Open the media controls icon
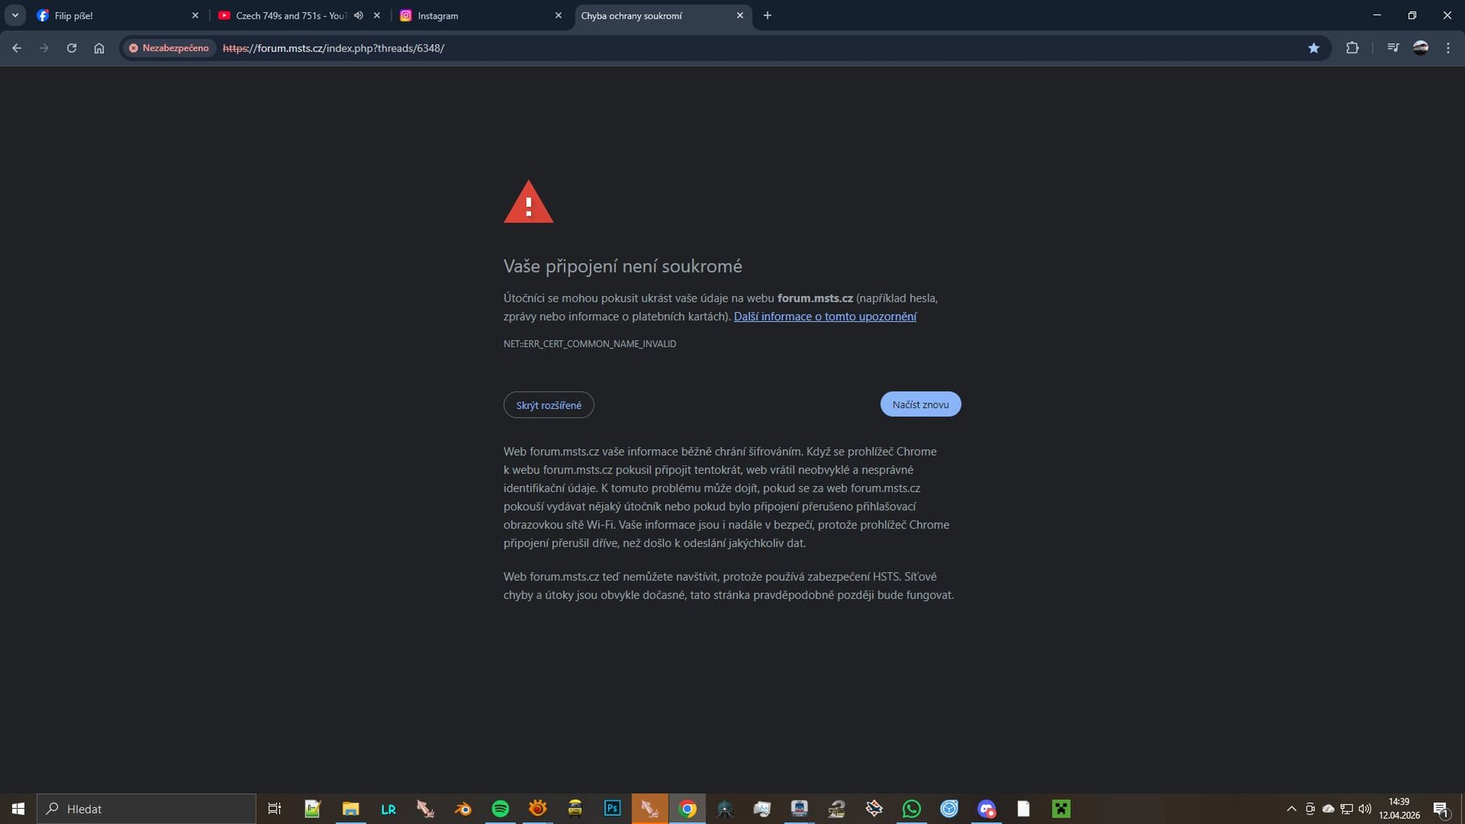This screenshot has width=1465, height=824. click(1393, 48)
